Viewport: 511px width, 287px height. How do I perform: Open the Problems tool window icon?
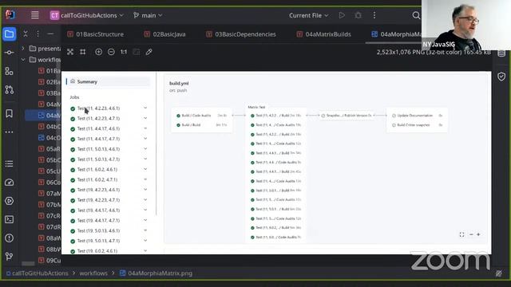pyautogui.click(x=9, y=238)
